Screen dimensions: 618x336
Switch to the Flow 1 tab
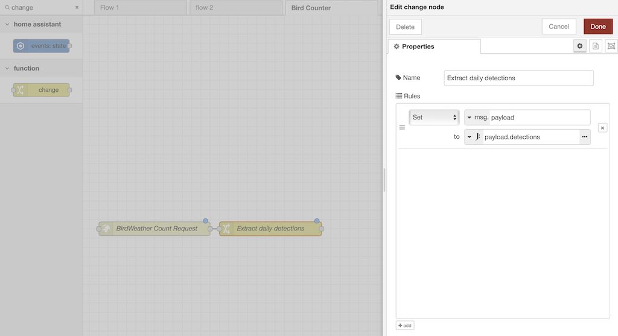[140, 8]
